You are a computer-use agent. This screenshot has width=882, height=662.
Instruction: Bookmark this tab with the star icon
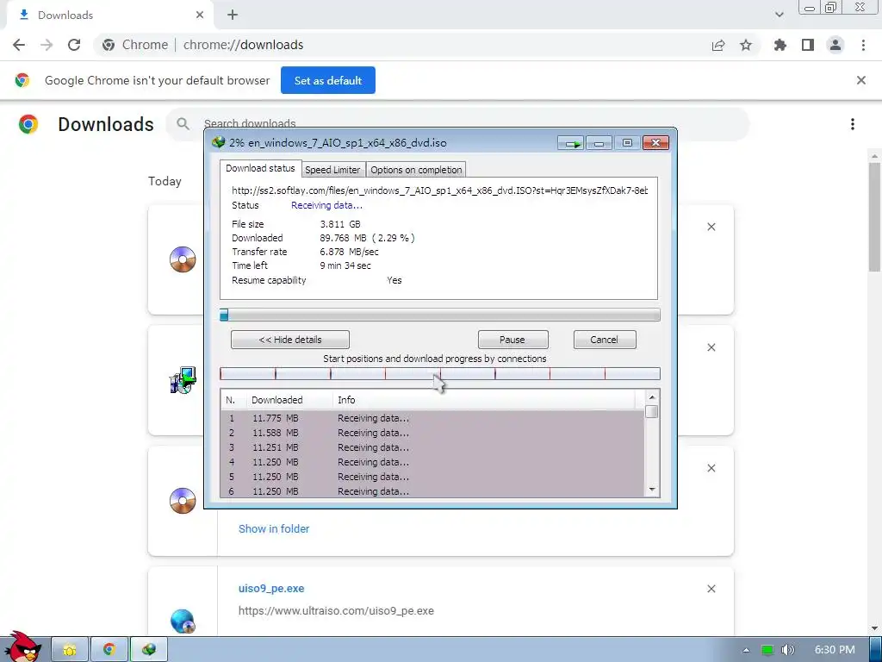746,45
